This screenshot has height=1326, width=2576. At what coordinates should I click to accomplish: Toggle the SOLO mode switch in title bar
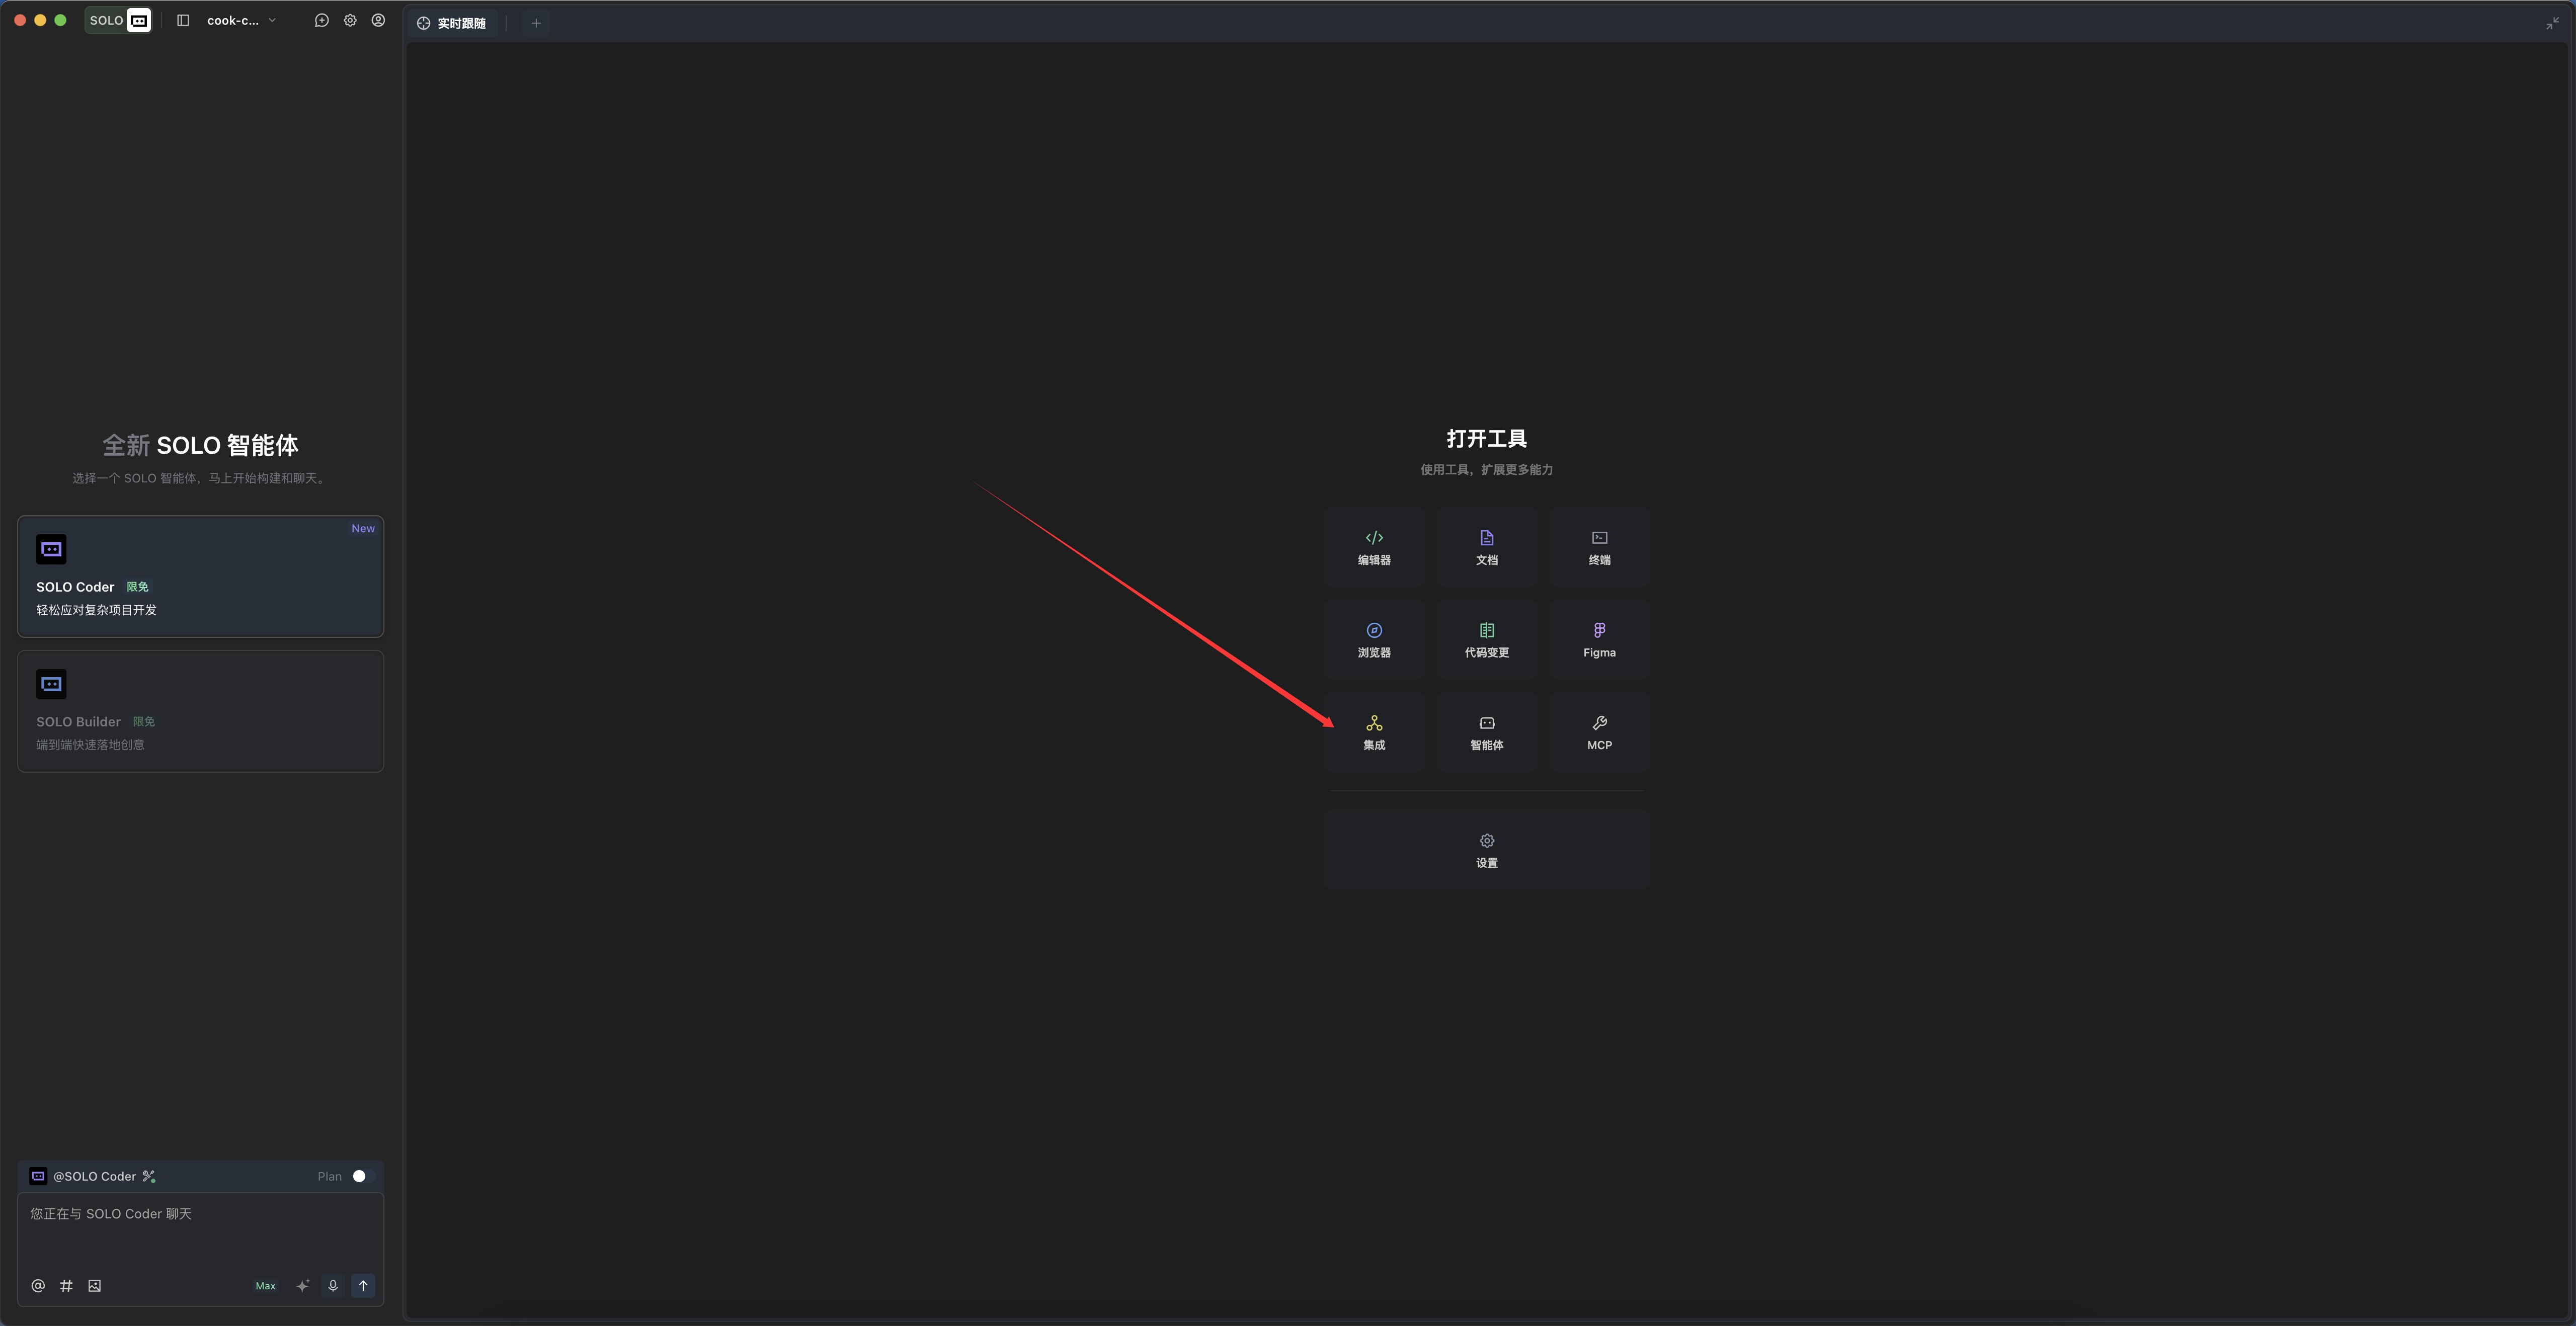tap(118, 20)
